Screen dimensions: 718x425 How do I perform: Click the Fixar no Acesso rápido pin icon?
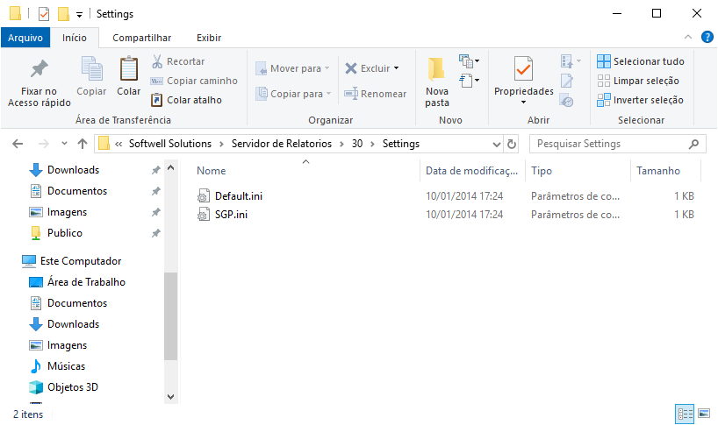point(39,69)
